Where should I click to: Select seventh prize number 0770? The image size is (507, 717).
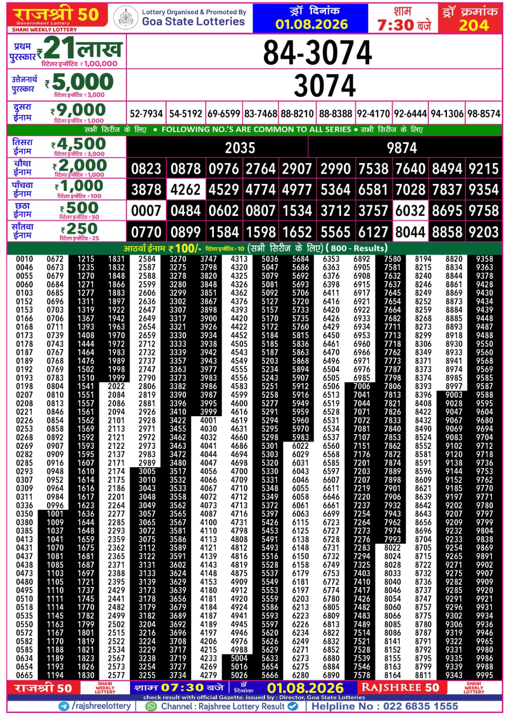pos(146,232)
